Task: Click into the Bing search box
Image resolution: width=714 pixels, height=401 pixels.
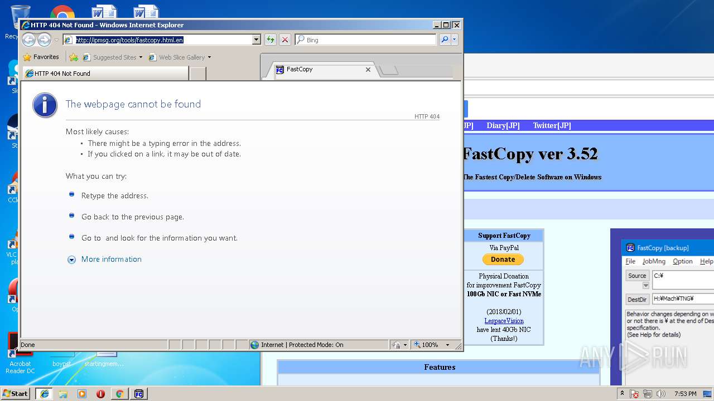Action: [x=365, y=40]
